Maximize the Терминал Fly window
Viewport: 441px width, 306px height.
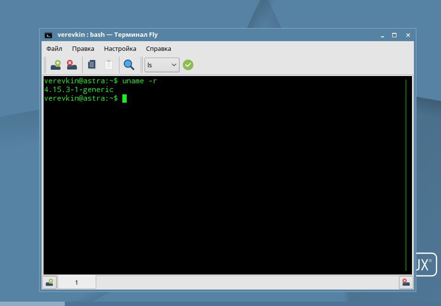pos(394,35)
